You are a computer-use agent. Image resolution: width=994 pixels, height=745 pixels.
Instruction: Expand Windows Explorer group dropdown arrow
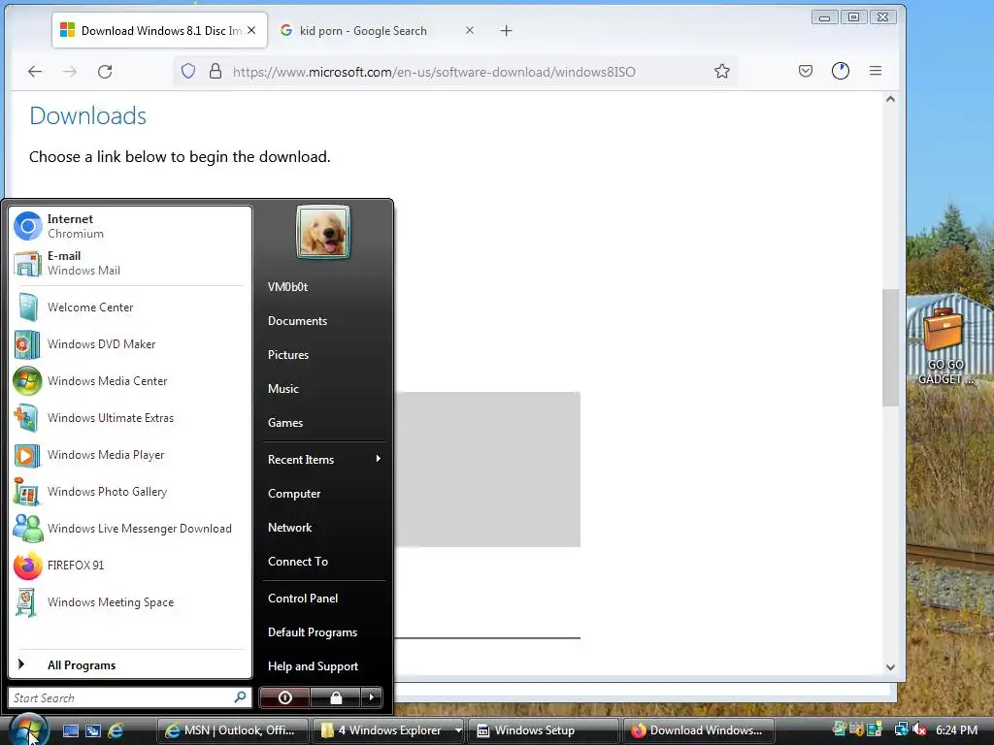[x=458, y=730]
